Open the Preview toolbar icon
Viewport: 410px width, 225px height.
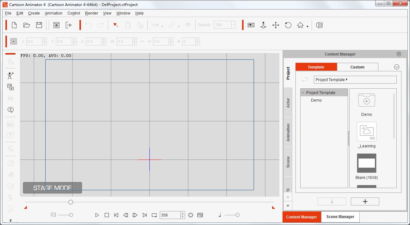coord(56,25)
